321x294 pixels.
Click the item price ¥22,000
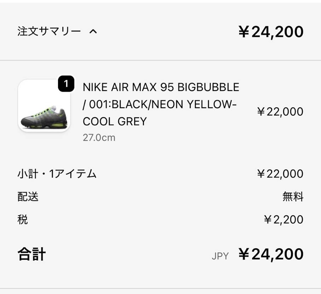(280, 111)
